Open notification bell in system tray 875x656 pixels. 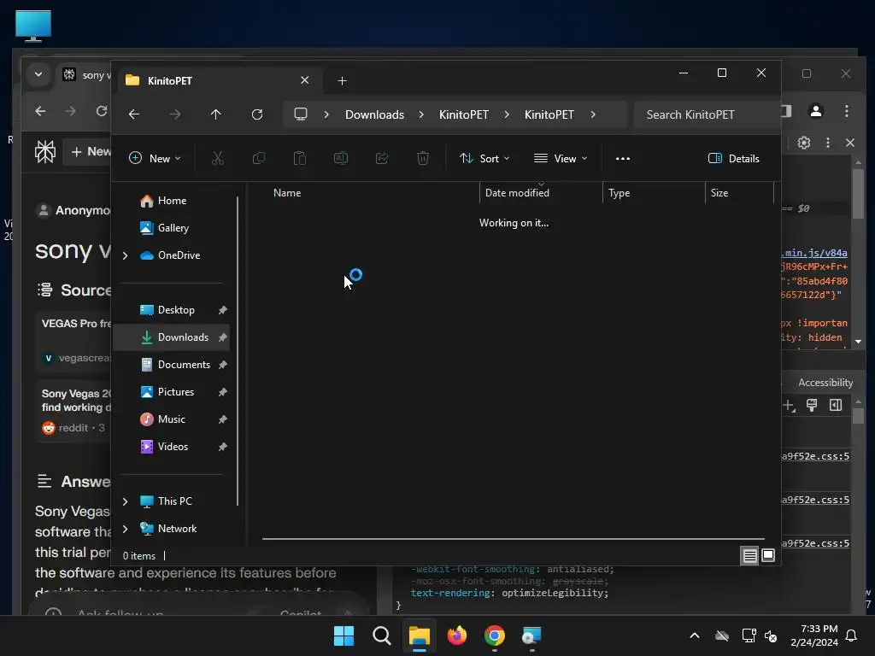click(x=852, y=635)
